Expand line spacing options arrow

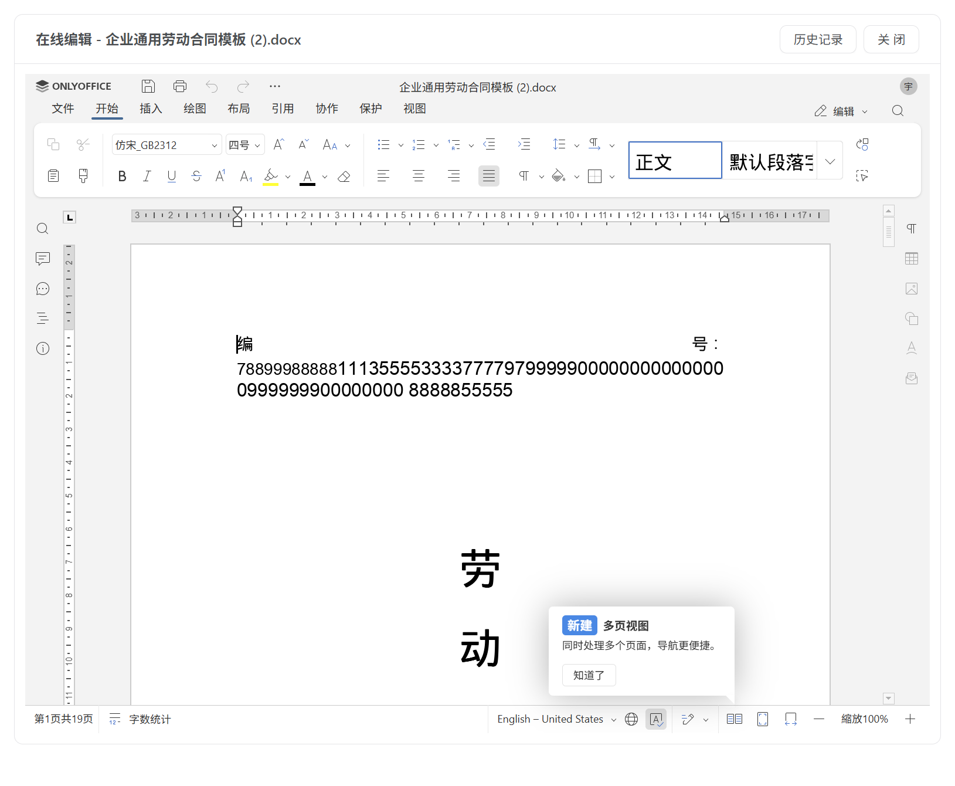coord(577,145)
